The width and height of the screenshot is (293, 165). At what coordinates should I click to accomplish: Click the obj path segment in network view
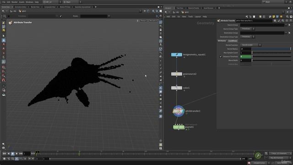(x=176, y=12)
